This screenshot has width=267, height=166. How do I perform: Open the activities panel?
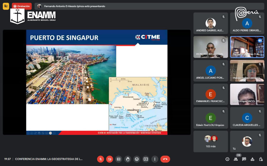pyautogui.click(x=252, y=159)
